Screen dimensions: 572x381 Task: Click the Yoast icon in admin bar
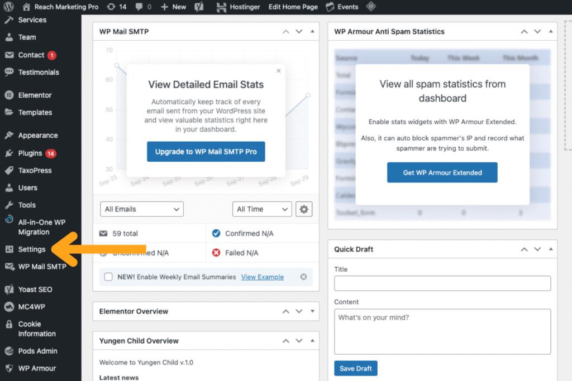(199, 7)
